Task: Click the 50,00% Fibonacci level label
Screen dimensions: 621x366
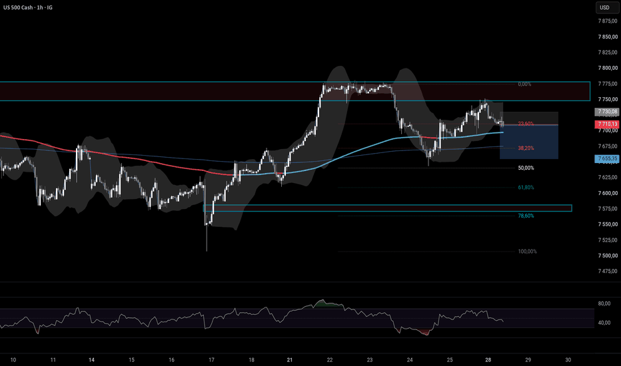Action: [526, 168]
